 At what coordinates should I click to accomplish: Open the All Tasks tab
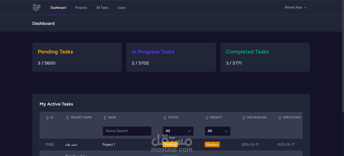click(102, 8)
